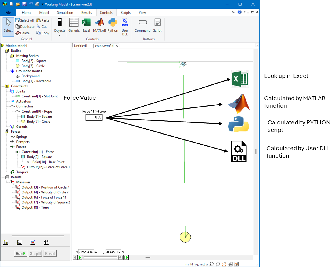
Task: Click the vertical scrollbar thumb of the canvas
Action: (x=256, y=151)
